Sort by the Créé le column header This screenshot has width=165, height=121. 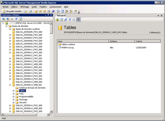tap(148, 41)
